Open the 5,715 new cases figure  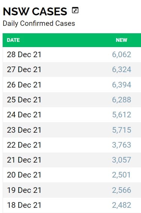pyautogui.click(x=121, y=130)
